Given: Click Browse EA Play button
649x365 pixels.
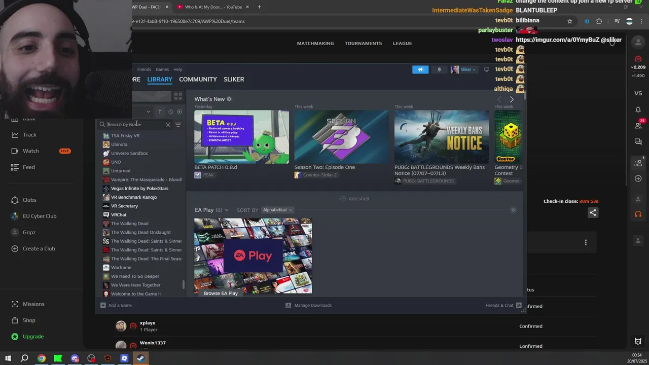Looking at the screenshot, I should (x=221, y=294).
